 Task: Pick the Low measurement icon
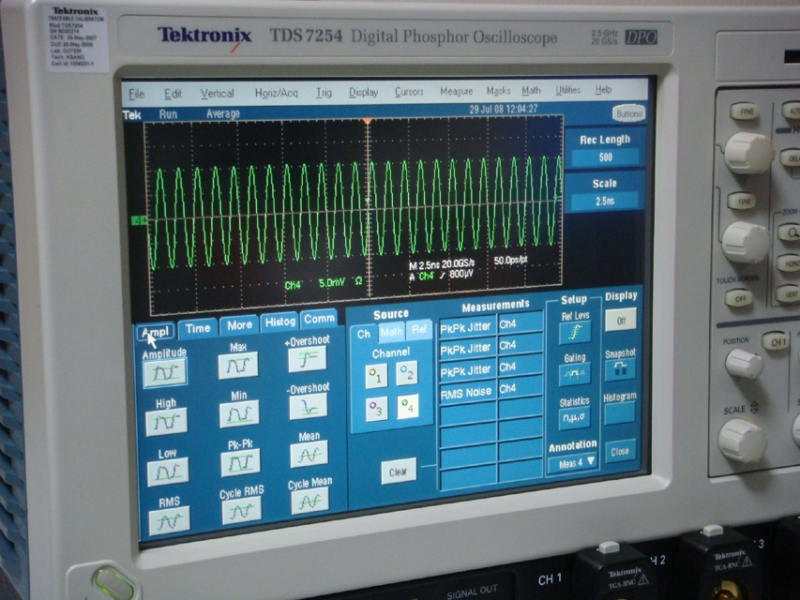click(x=168, y=472)
